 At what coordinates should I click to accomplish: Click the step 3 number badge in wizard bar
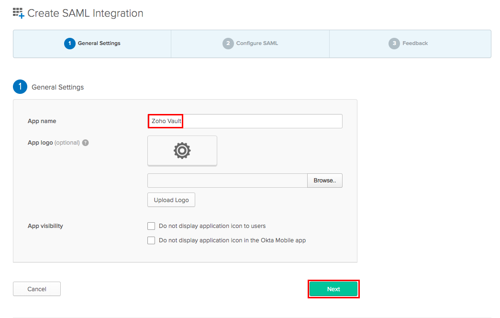394,44
